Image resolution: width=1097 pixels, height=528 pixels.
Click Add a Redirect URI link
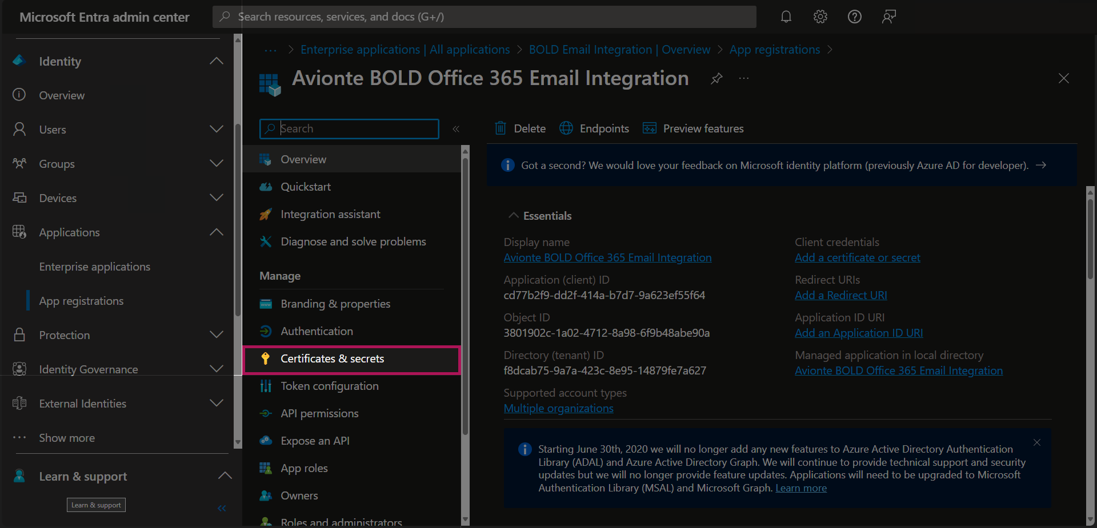(x=840, y=295)
